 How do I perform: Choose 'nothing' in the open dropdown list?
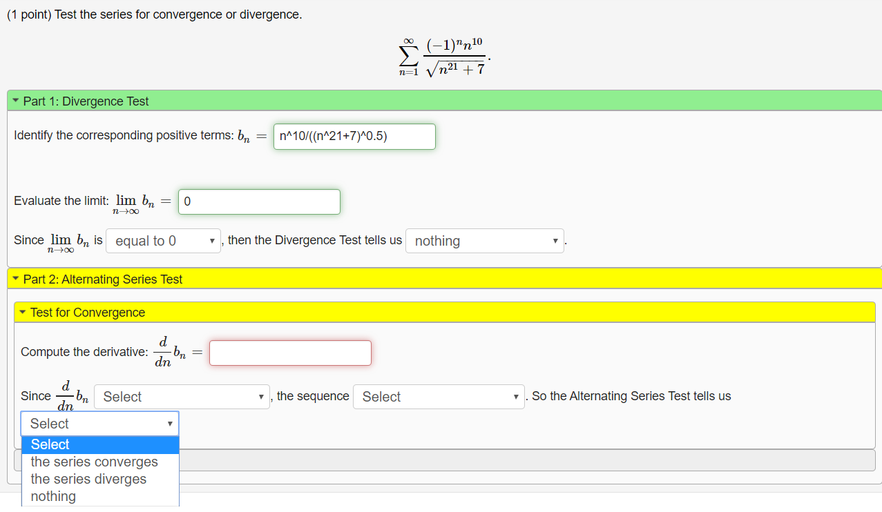pyautogui.click(x=51, y=495)
